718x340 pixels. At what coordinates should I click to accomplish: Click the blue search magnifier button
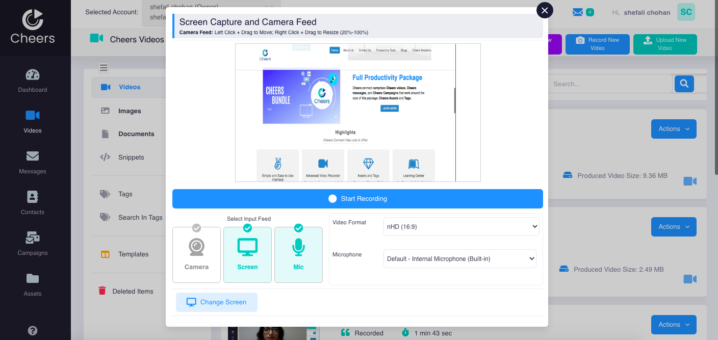(684, 84)
